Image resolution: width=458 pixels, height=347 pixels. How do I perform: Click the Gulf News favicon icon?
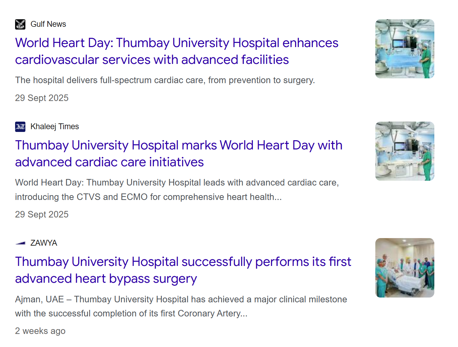[20, 24]
